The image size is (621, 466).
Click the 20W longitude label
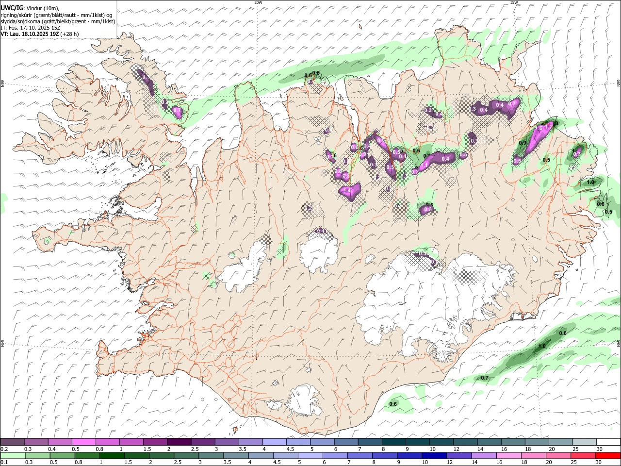click(x=258, y=2)
